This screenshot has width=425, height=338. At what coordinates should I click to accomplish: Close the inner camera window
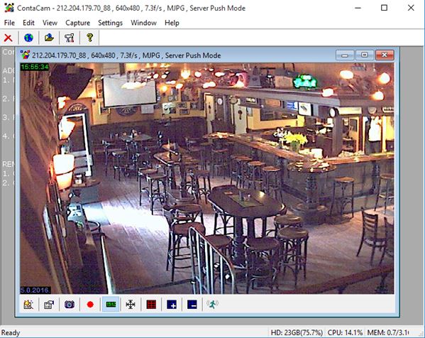pyautogui.click(x=385, y=55)
